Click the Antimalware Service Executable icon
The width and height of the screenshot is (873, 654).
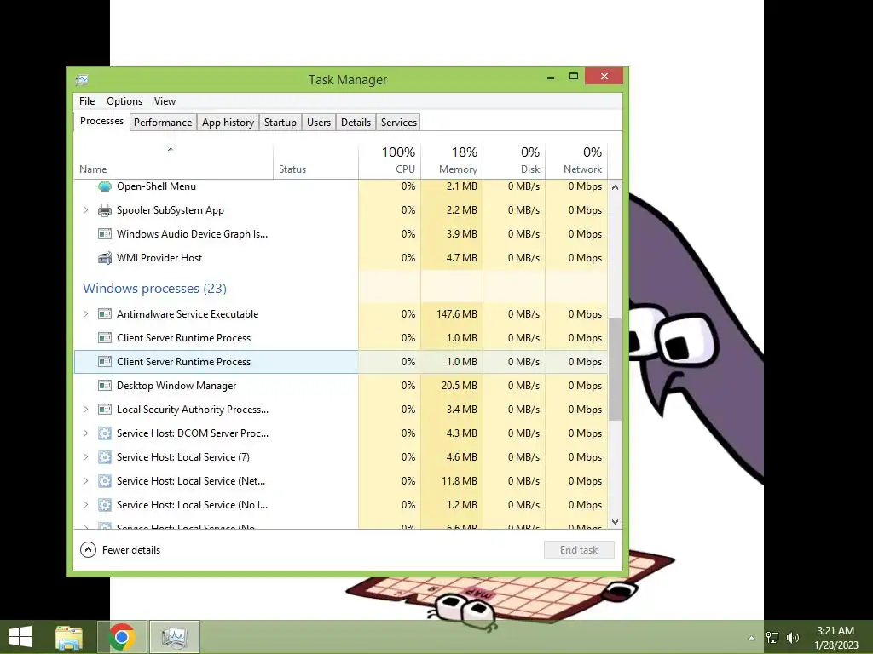point(105,314)
